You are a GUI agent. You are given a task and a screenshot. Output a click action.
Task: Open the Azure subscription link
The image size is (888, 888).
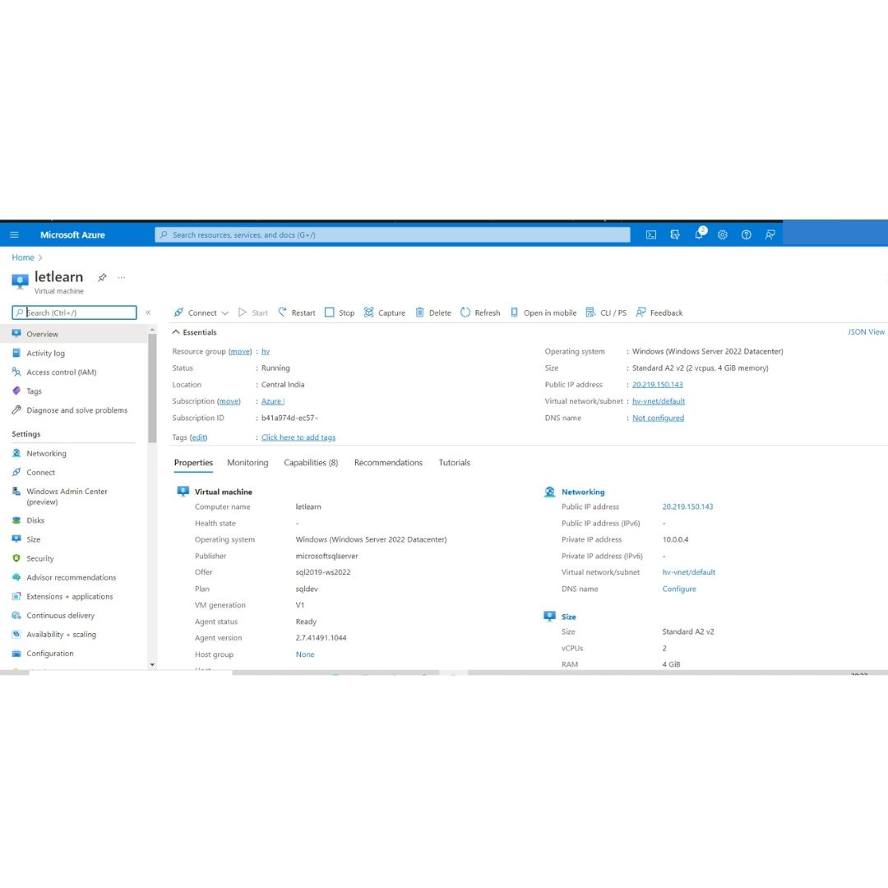[x=273, y=401]
